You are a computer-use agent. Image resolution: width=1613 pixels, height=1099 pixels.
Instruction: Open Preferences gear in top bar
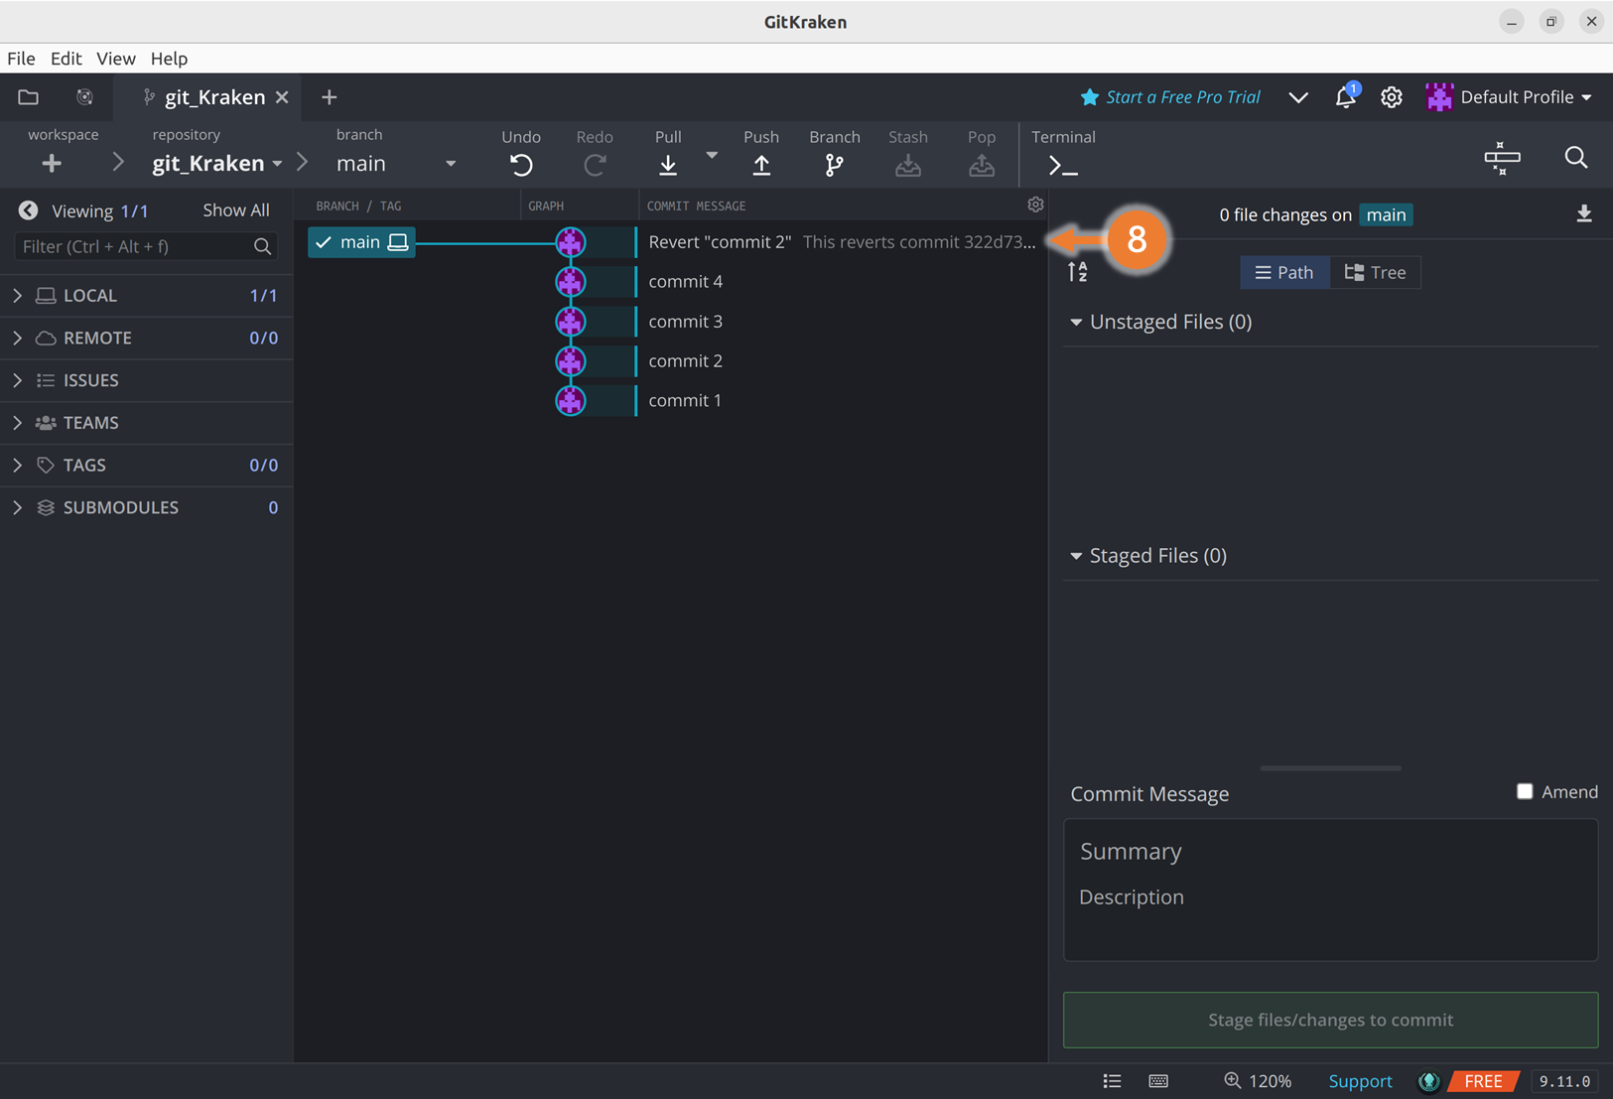coord(1391,96)
